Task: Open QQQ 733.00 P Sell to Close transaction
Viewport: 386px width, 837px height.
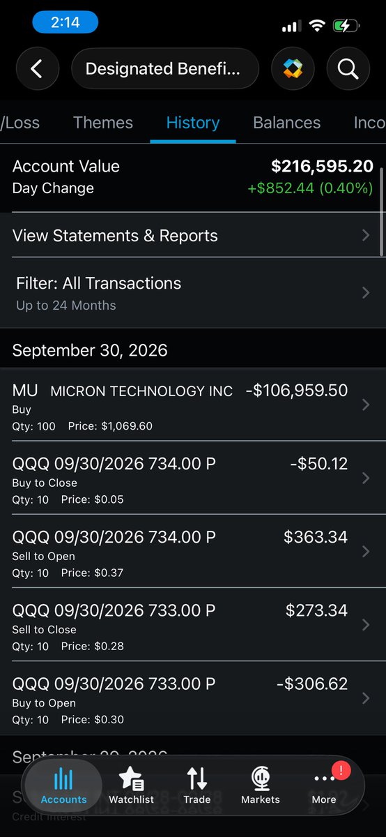Action: [193, 625]
